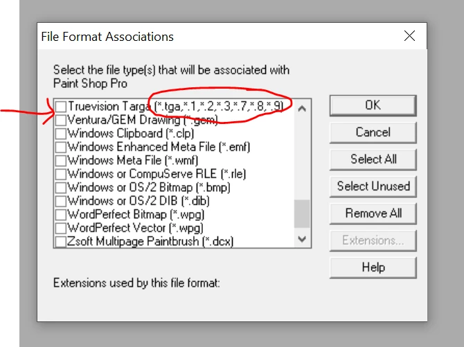Image resolution: width=464 pixels, height=347 pixels.
Task: Click the Select All button
Action: [x=373, y=159]
